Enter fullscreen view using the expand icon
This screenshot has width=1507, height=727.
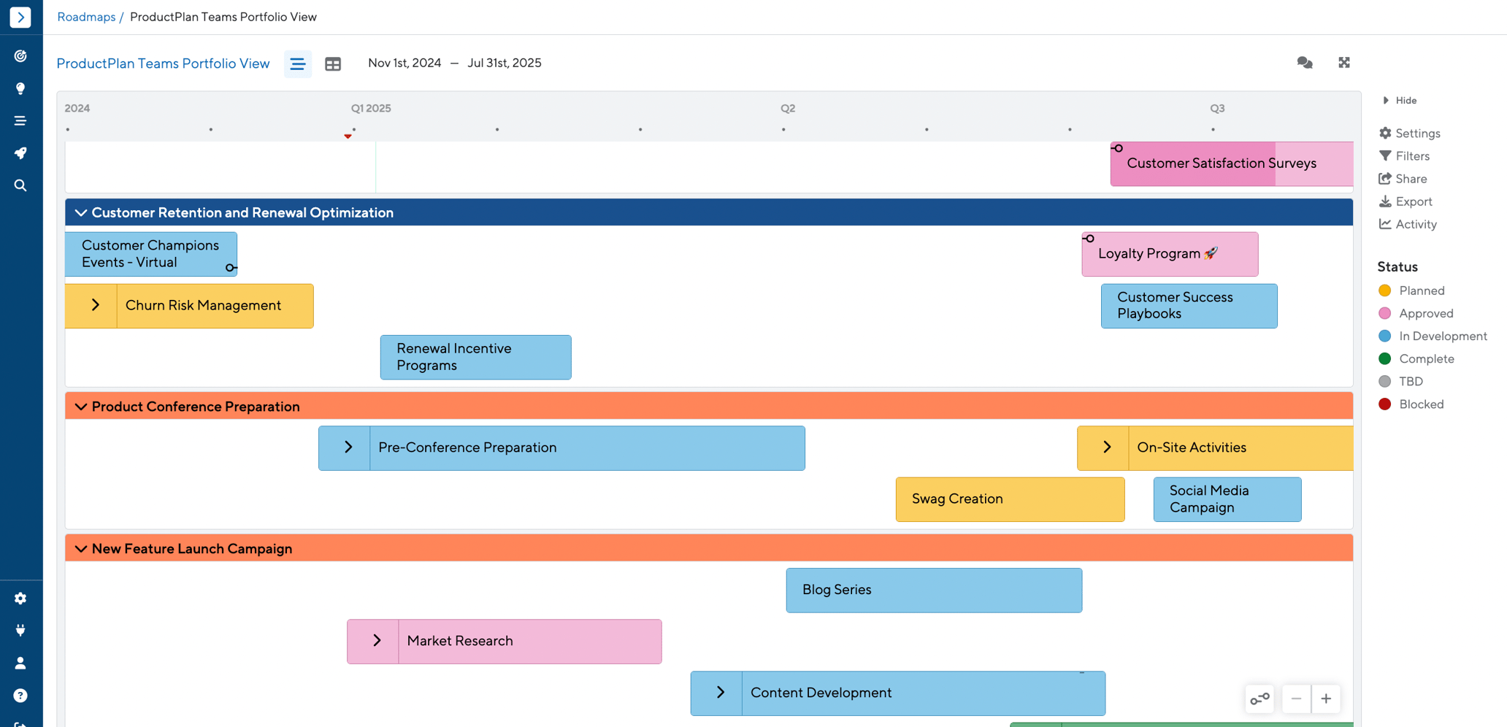coord(1344,63)
